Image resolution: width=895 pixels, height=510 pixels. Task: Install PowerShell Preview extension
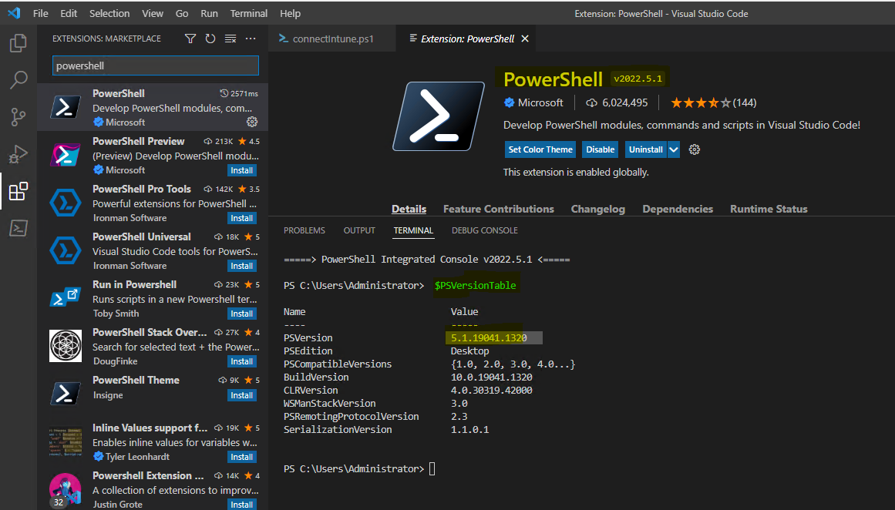pos(242,170)
